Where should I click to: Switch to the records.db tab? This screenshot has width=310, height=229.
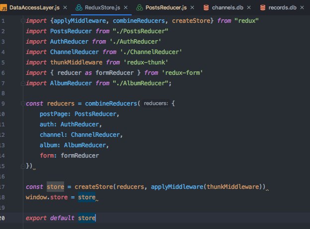282,7
